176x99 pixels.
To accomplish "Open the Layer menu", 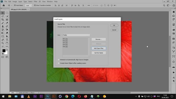I will [20, 2].
